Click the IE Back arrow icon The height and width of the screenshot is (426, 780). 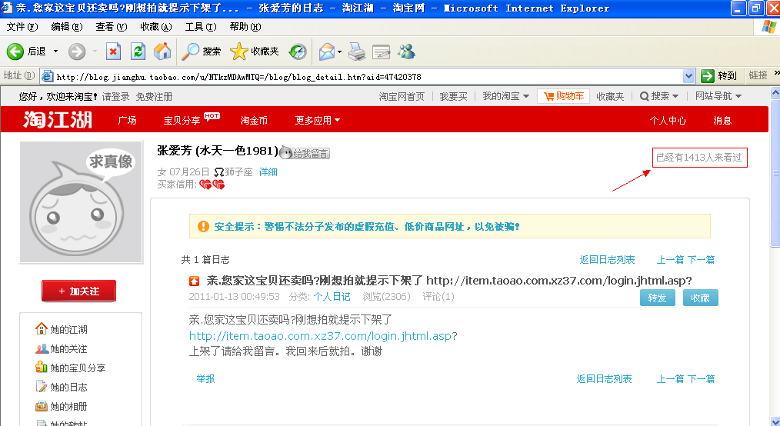click(x=15, y=52)
